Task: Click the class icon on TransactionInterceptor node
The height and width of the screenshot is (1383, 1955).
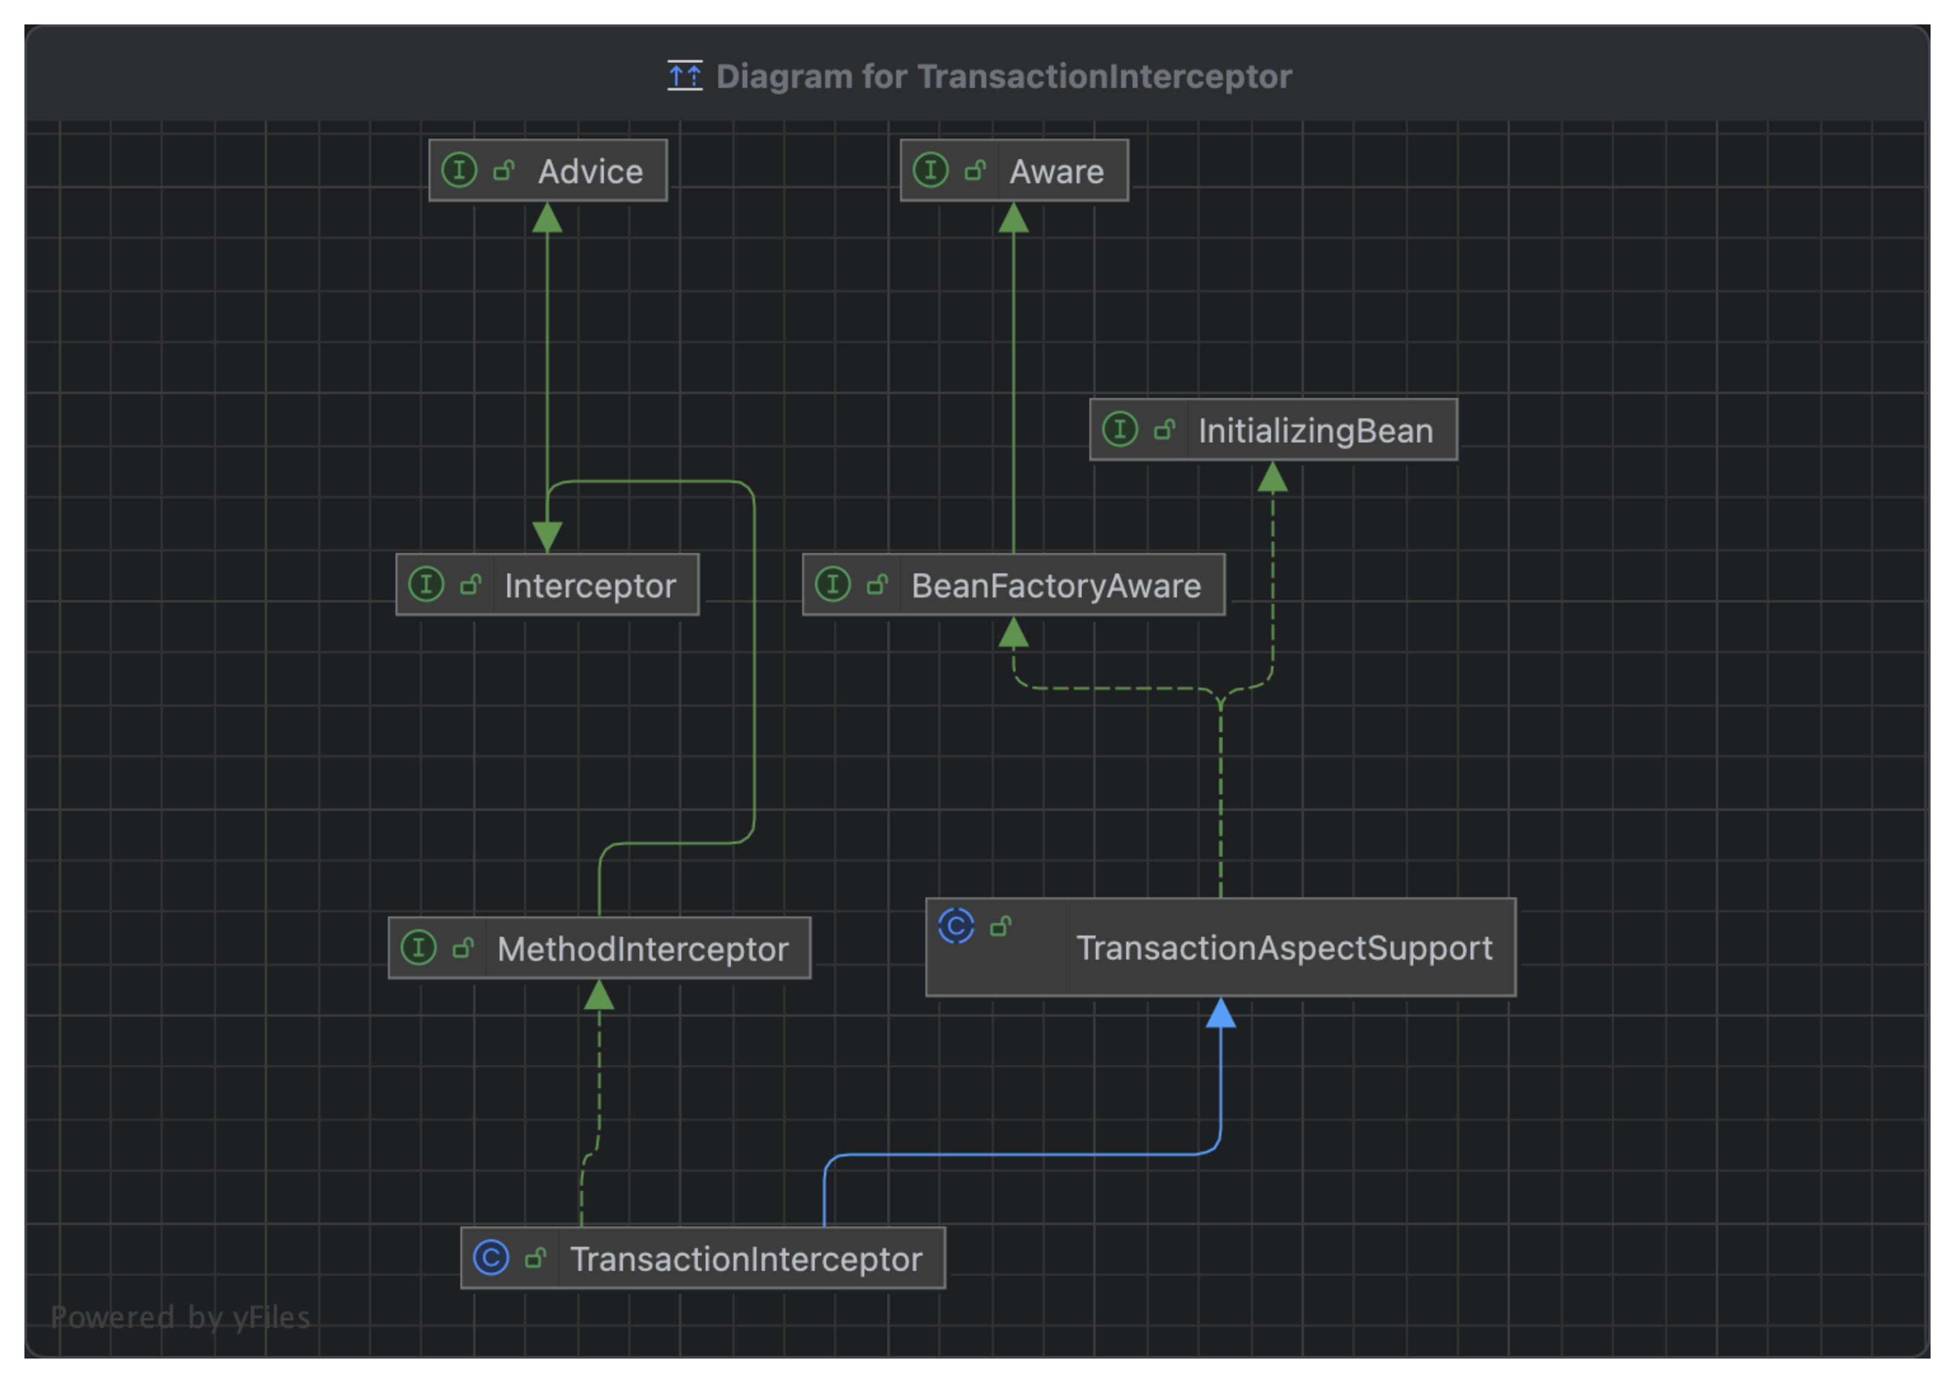Action: [491, 1258]
